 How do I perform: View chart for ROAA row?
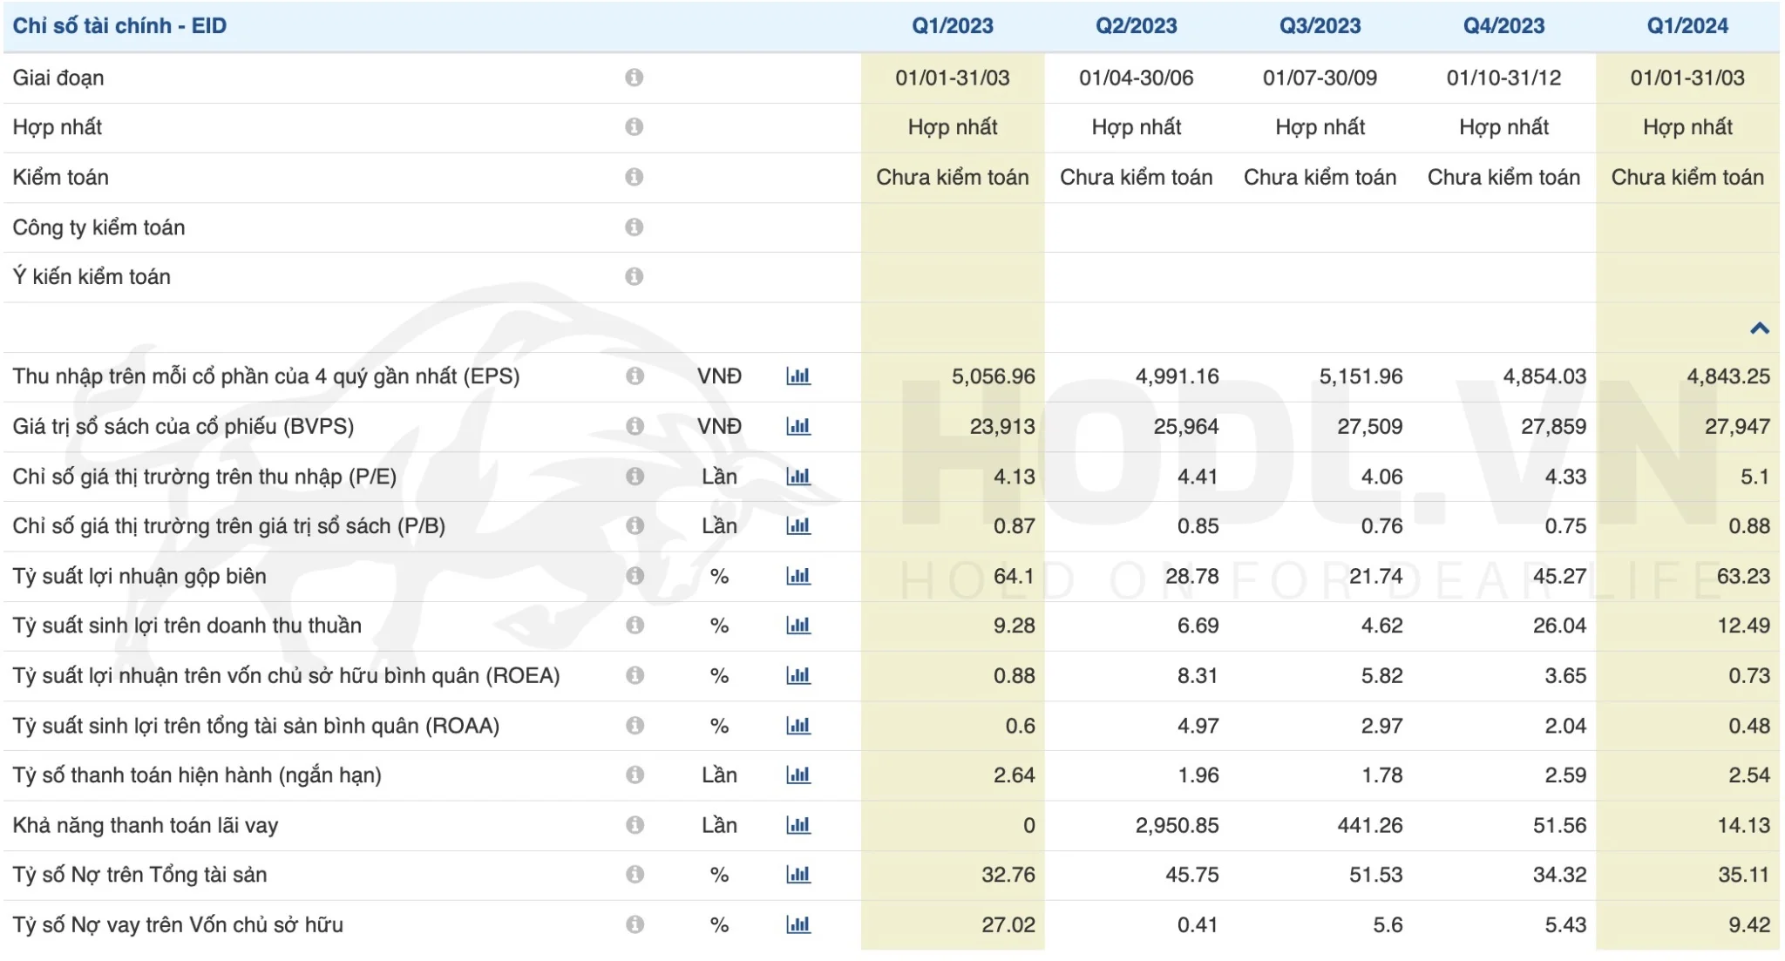[x=797, y=726]
